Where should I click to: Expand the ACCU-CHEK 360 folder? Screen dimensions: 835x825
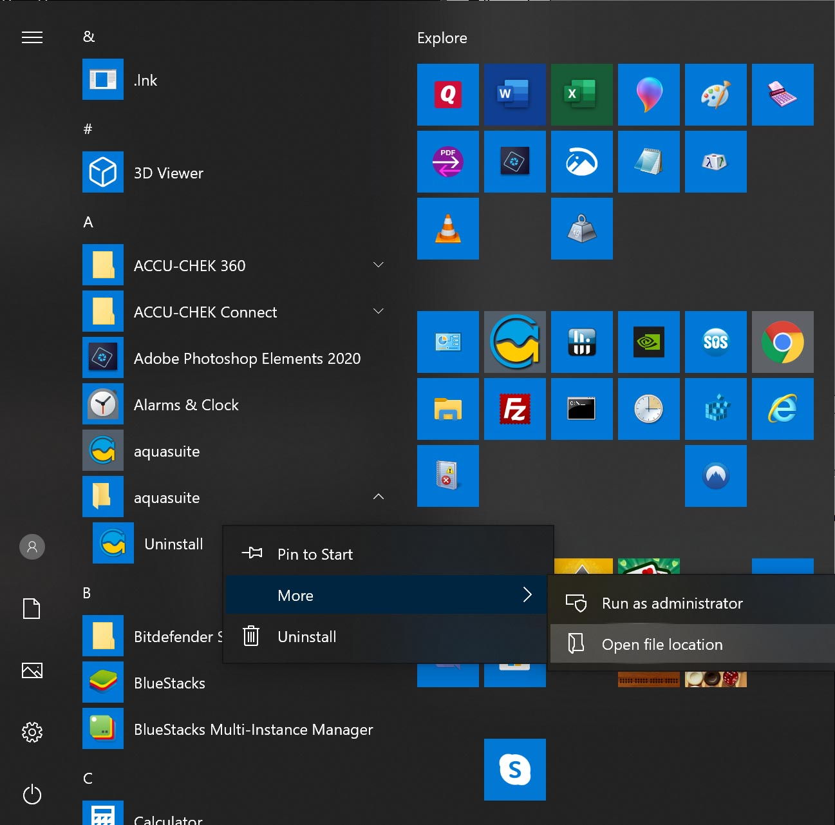(379, 265)
